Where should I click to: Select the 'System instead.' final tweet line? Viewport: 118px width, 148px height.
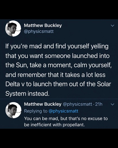point(27,94)
